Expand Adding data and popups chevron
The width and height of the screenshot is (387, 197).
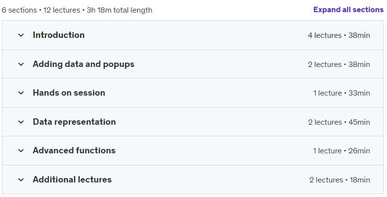click(x=21, y=64)
